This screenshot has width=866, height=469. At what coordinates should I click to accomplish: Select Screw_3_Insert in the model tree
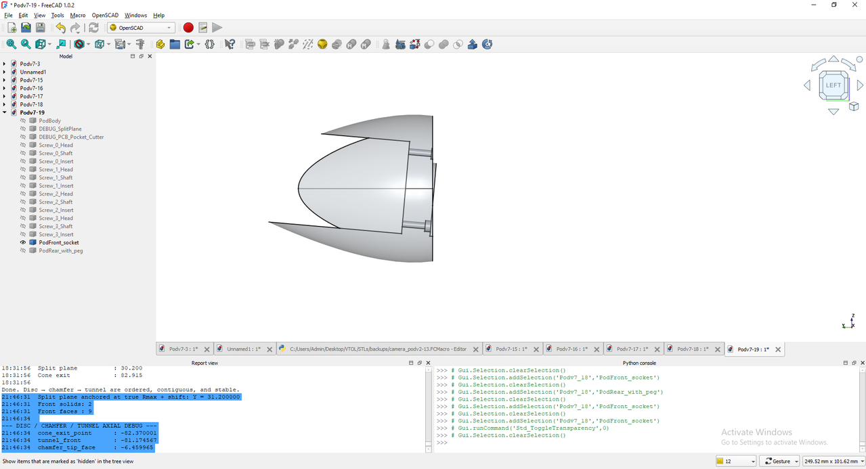point(56,234)
